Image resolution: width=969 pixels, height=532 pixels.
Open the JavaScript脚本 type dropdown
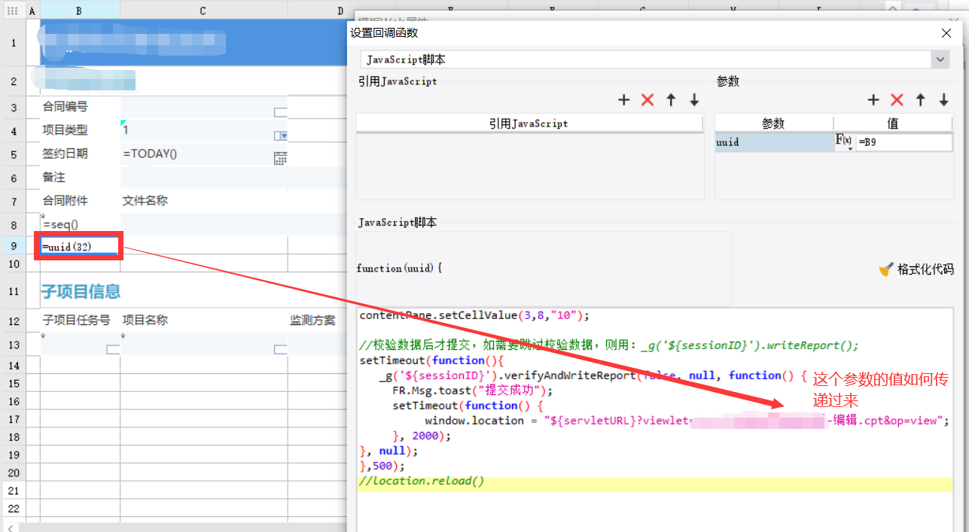pos(940,59)
